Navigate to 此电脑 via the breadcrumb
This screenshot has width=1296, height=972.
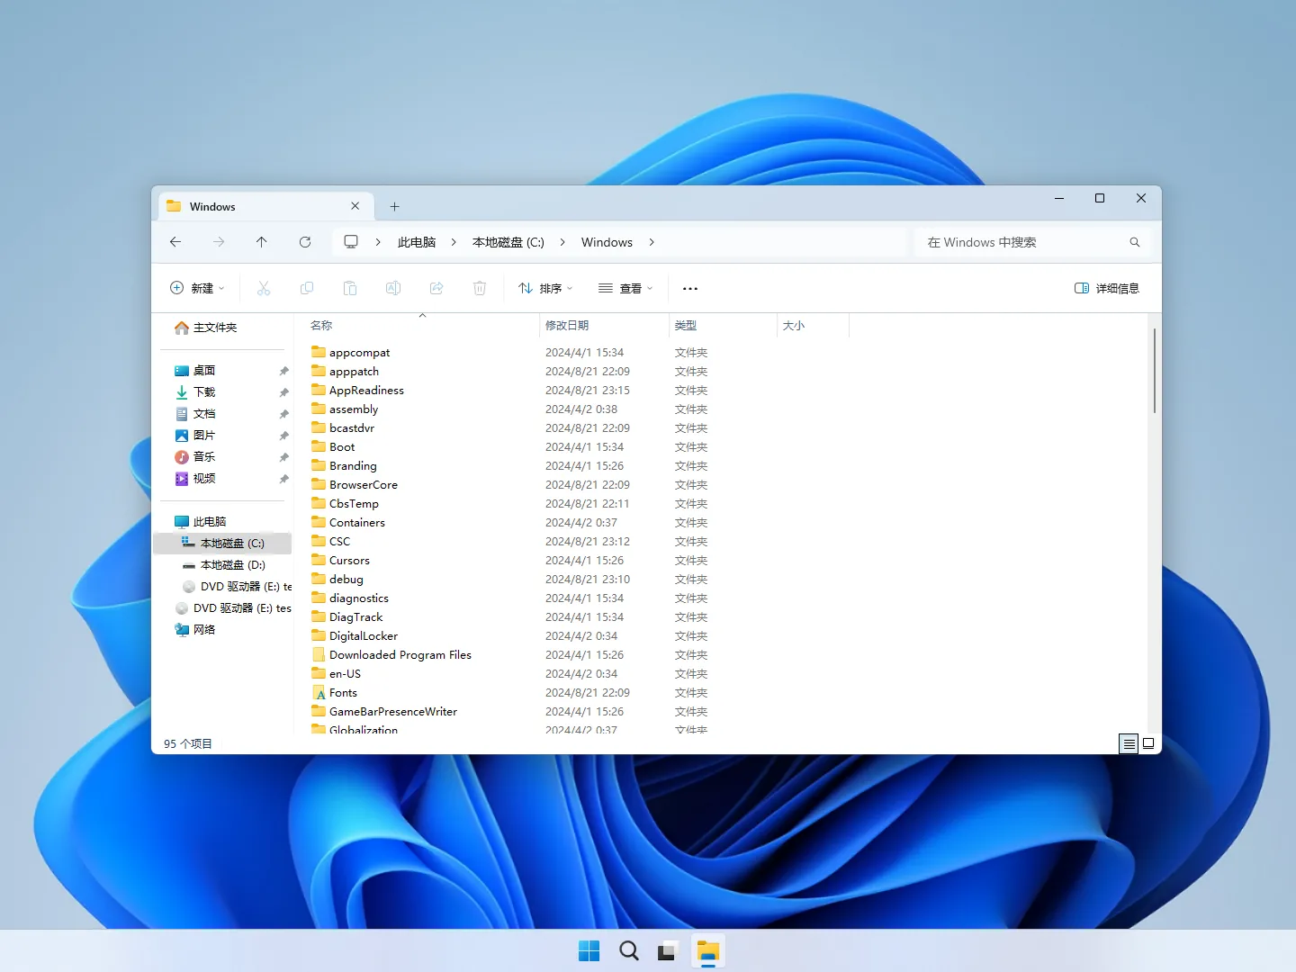[416, 241]
